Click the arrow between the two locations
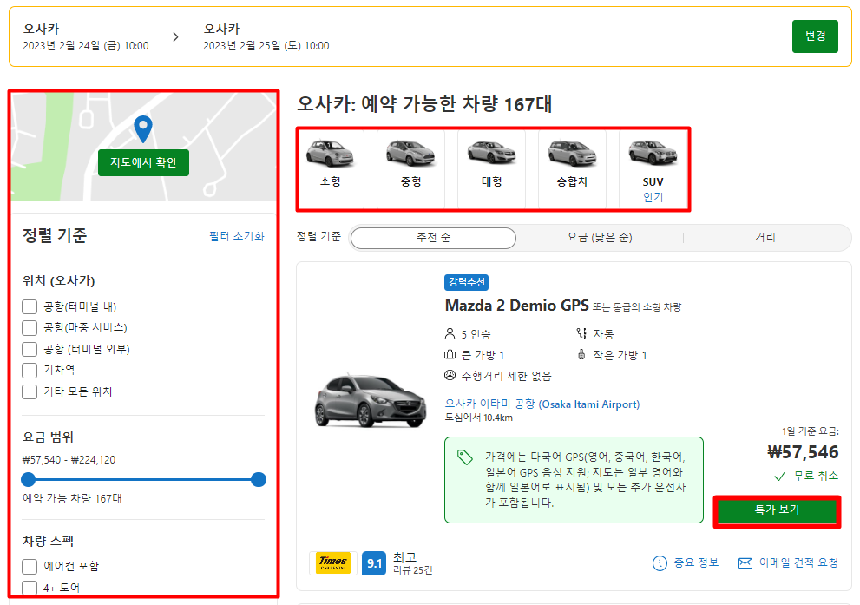This screenshot has width=860, height=605. (x=175, y=36)
